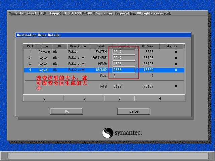This screenshot has width=215, height=161.
Task: Click the Symantec logo icon
Action: 107,133
